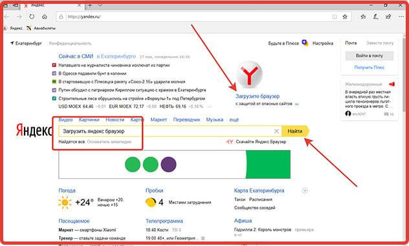
Task: Open news Путин обсудил с патриархом Кириллом
Action: 132,90
